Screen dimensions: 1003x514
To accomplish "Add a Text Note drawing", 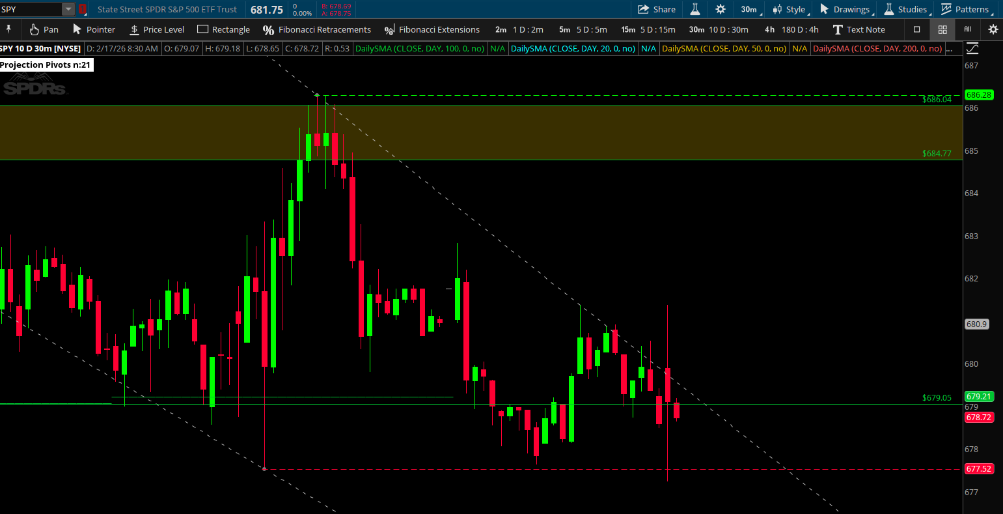I will point(859,29).
